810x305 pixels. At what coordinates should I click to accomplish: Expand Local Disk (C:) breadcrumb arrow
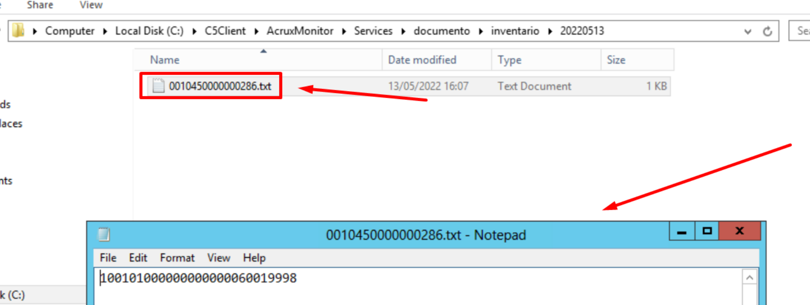(194, 31)
